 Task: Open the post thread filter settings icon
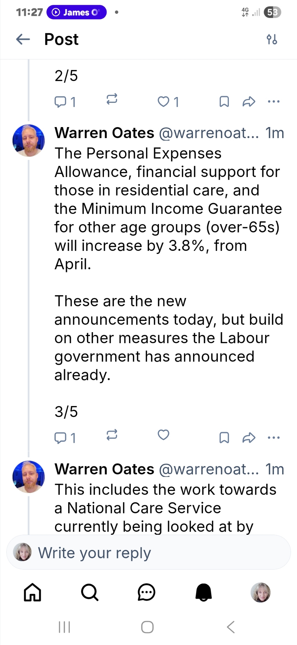tap(272, 39)
